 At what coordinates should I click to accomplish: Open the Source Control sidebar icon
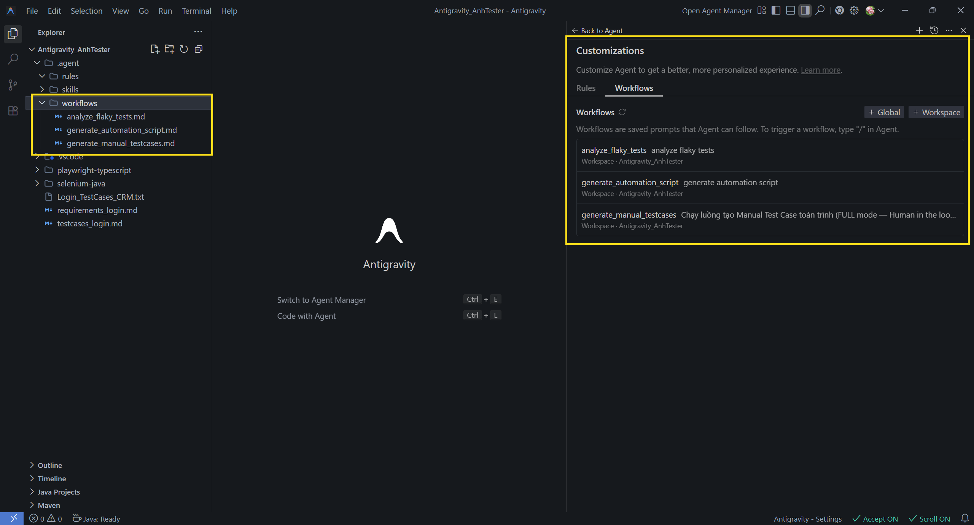pyautogui.click(x=13, y=85)
